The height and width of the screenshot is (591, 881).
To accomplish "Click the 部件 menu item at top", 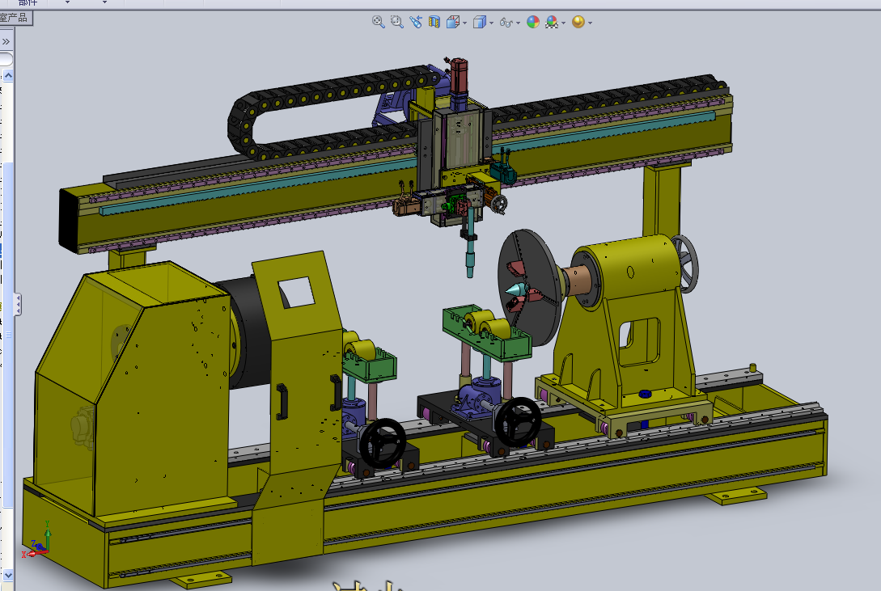I will pos(28,3).
